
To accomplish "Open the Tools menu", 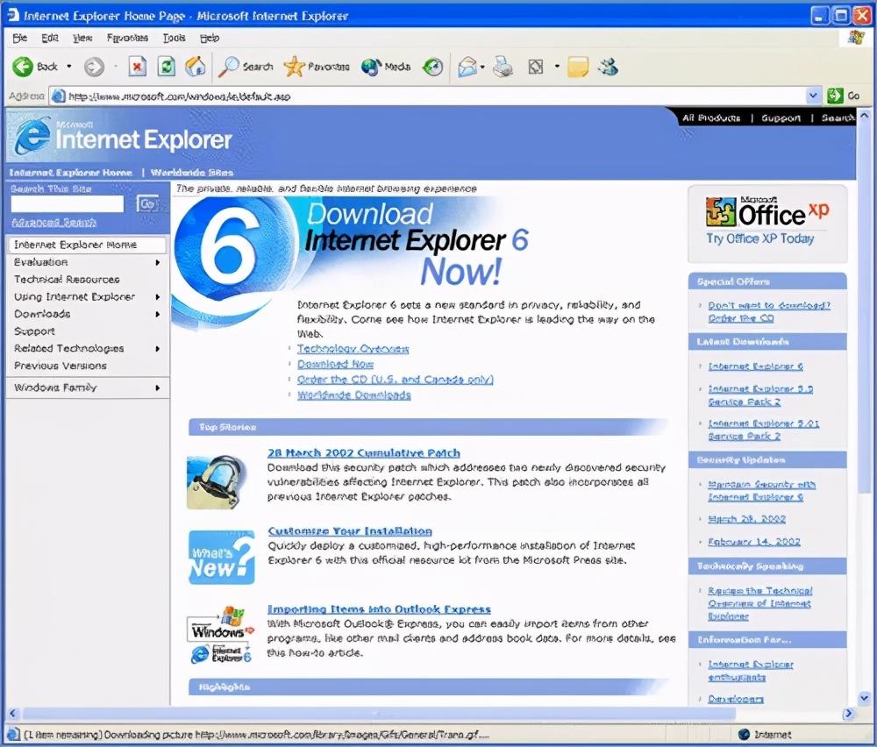I will [x=174, y=39].
